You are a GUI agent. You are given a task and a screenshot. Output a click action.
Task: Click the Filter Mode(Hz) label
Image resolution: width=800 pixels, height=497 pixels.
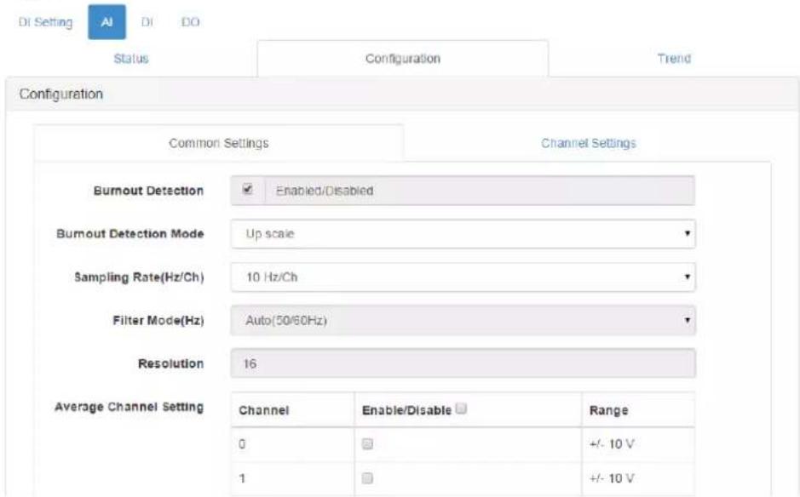tap(158, 321)
